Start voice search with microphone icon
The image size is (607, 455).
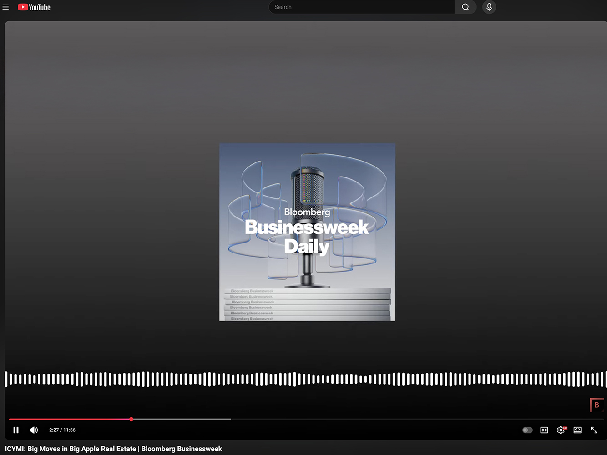tap(489, 7)
